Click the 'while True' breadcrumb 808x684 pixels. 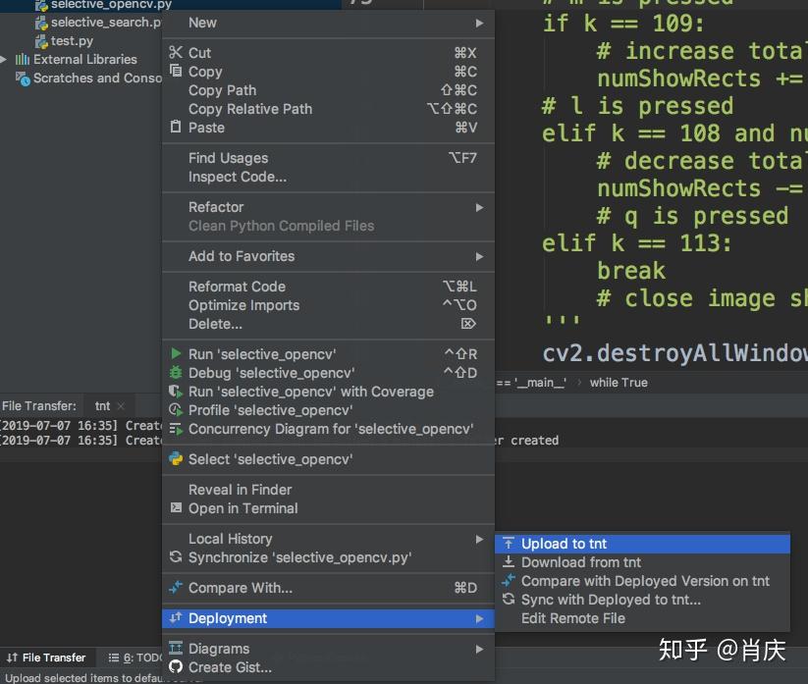pos(619,382)
